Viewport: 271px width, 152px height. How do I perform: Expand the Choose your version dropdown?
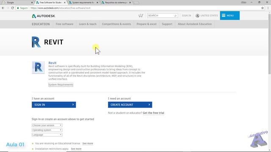pyautogui.click(x=47, y=125)
